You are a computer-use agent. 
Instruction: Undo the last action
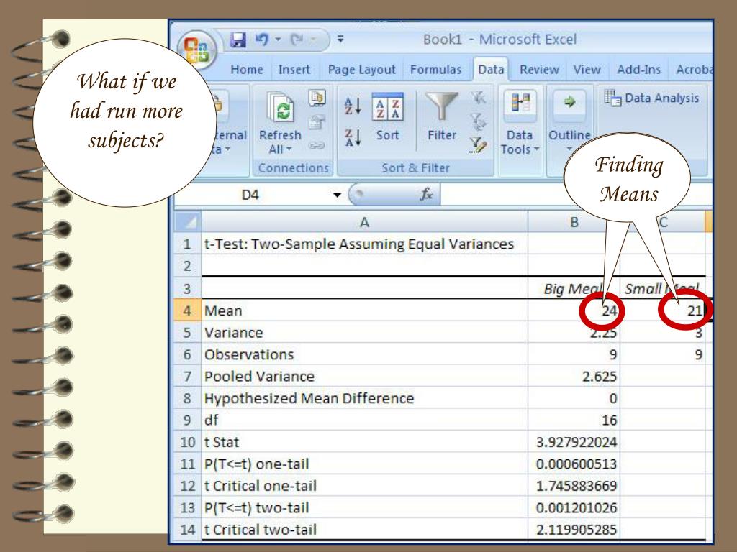(x=262, y=40)
